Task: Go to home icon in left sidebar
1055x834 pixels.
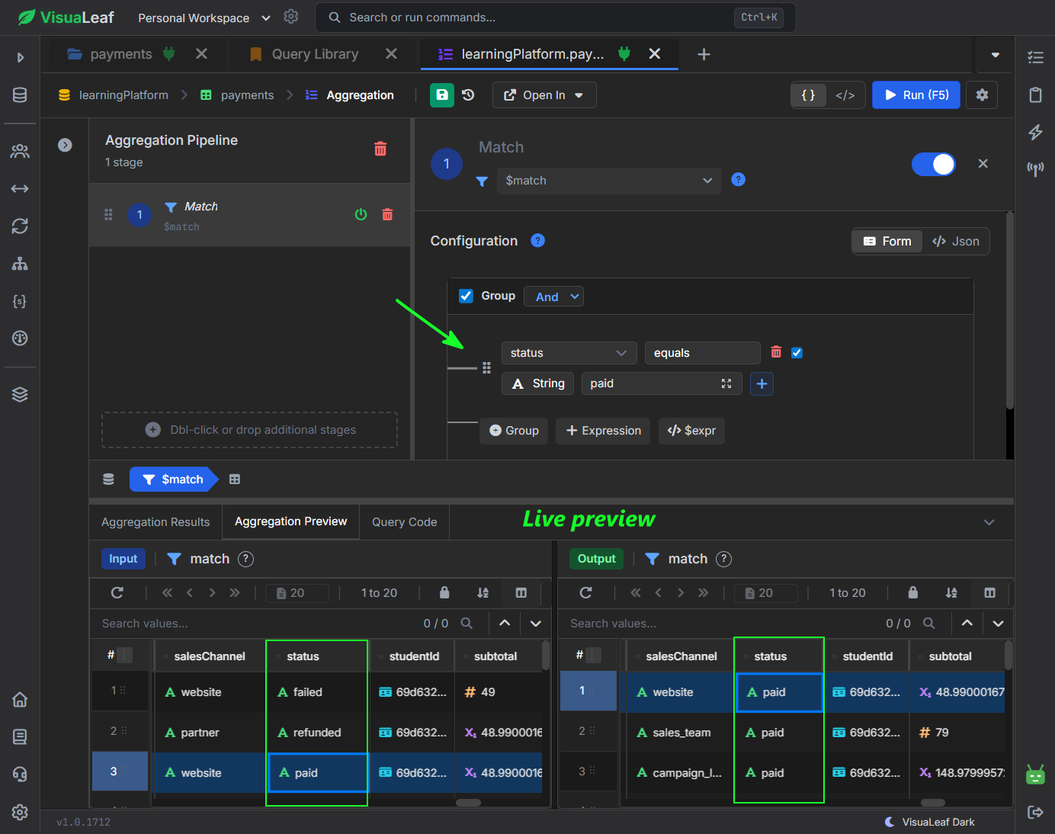Action: (20, 699)
